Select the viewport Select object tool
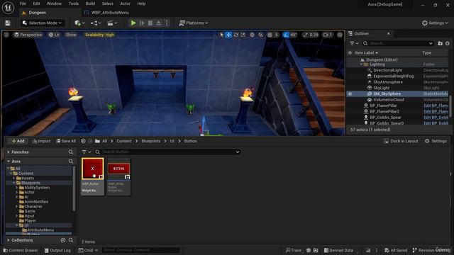 221,35
